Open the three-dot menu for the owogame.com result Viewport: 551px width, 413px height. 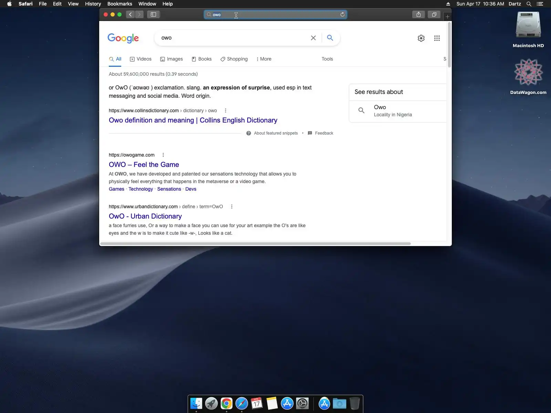(163, 155)
